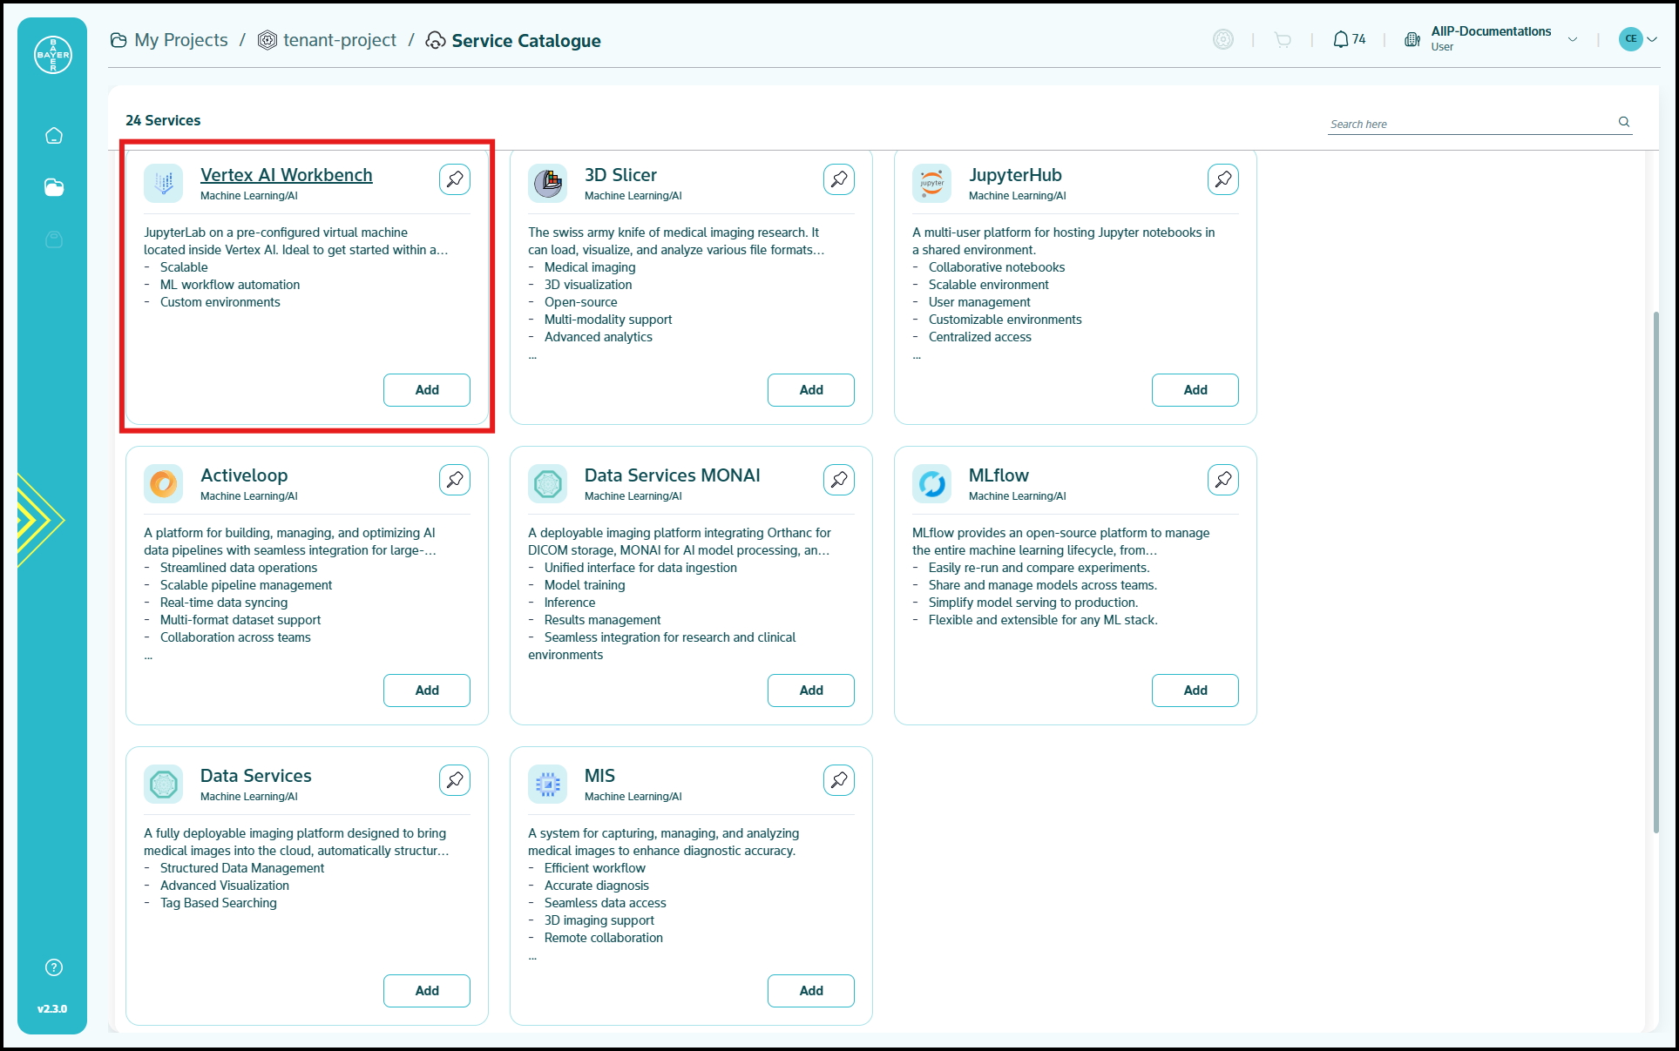
Task: Focus the Search here field
Action: [x=1471, y=124]
